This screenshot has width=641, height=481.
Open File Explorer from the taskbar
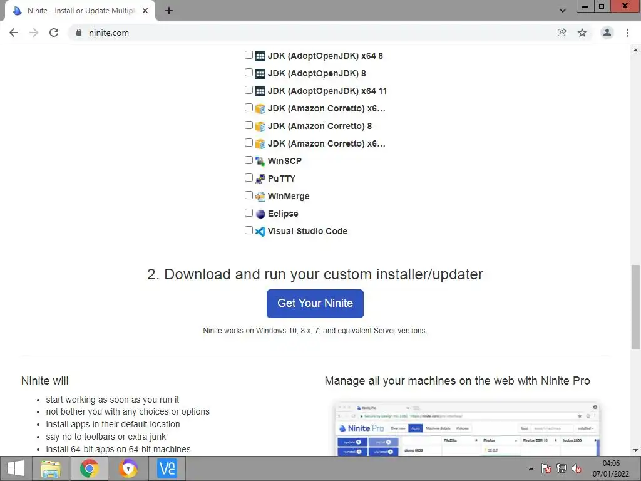51,468
